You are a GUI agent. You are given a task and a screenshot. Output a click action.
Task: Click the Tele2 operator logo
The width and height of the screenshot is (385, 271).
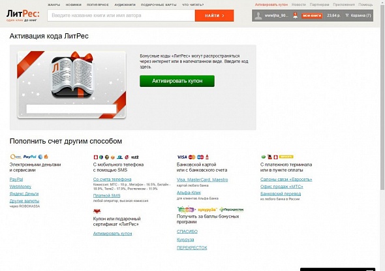[134, 157]
